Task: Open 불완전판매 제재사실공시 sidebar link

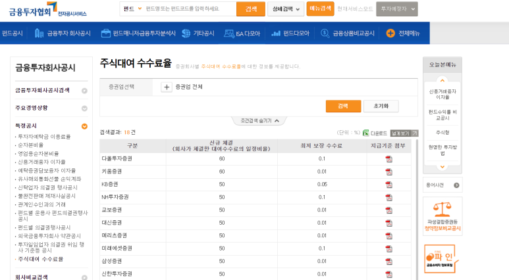Action: click(x=47, y=196)
